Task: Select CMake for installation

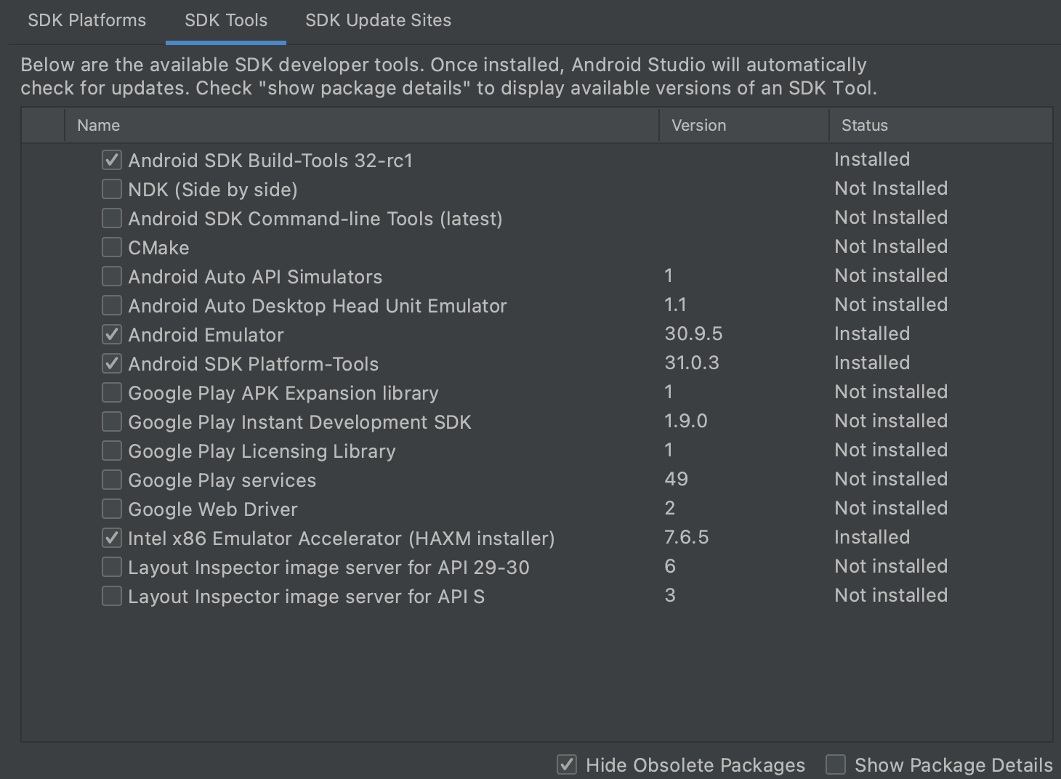Action: [111, 247]
